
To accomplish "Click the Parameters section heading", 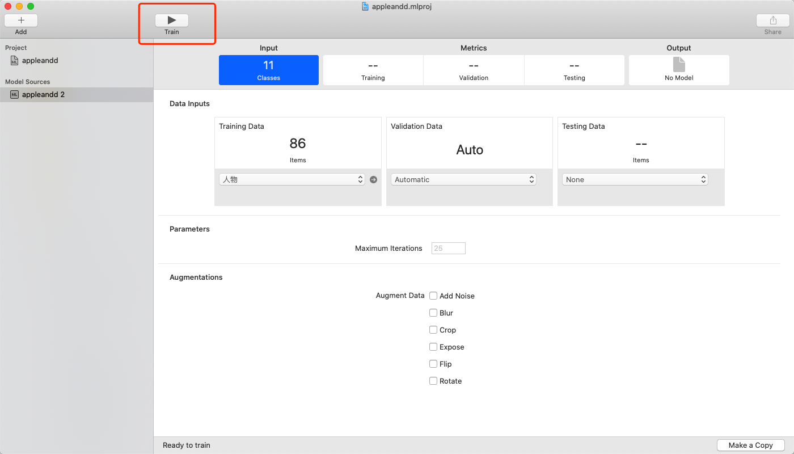I will coord(189,229).
